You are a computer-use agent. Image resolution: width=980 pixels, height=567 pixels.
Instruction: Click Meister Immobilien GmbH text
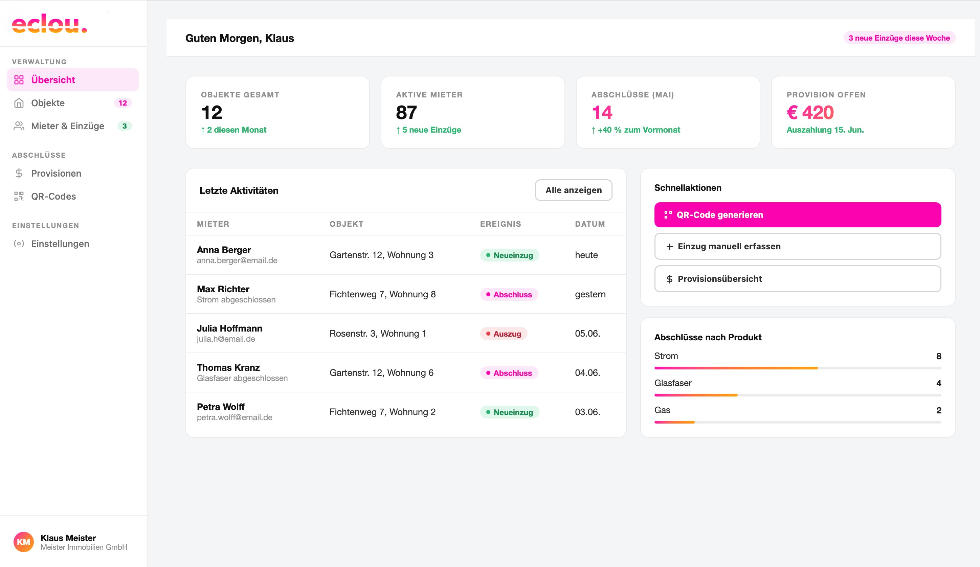[84, 548]
